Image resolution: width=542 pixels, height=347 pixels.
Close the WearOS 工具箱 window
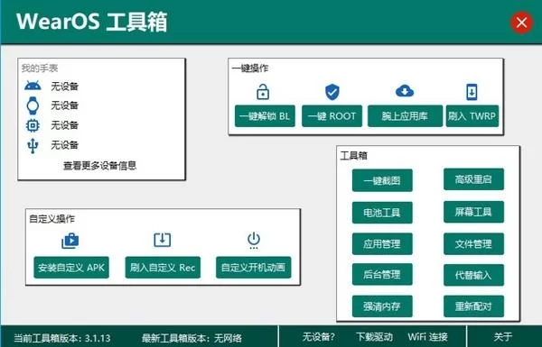[x=521, y=23]
